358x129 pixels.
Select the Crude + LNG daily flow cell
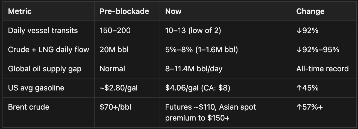pos(49,49)
